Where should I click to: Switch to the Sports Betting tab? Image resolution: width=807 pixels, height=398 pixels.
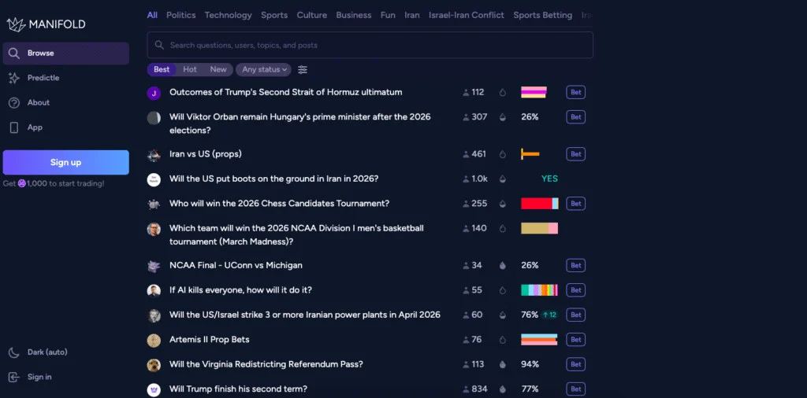tap(543, 16)
